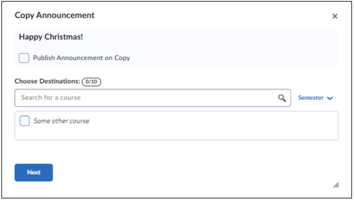Click the Copy Announcement dialog heading
Viewport: 354px width, 201px height.
coord(55,15)
